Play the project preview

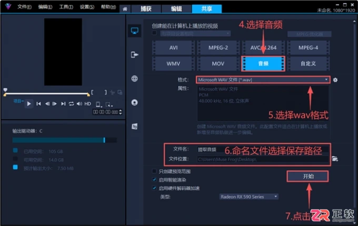coord(29,104)
